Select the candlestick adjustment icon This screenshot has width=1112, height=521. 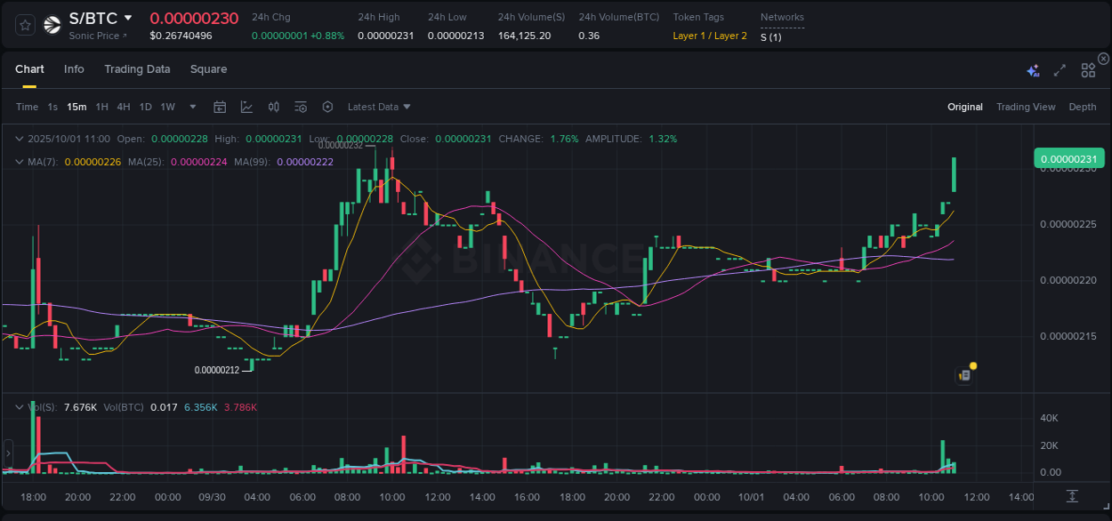point(273,106)
